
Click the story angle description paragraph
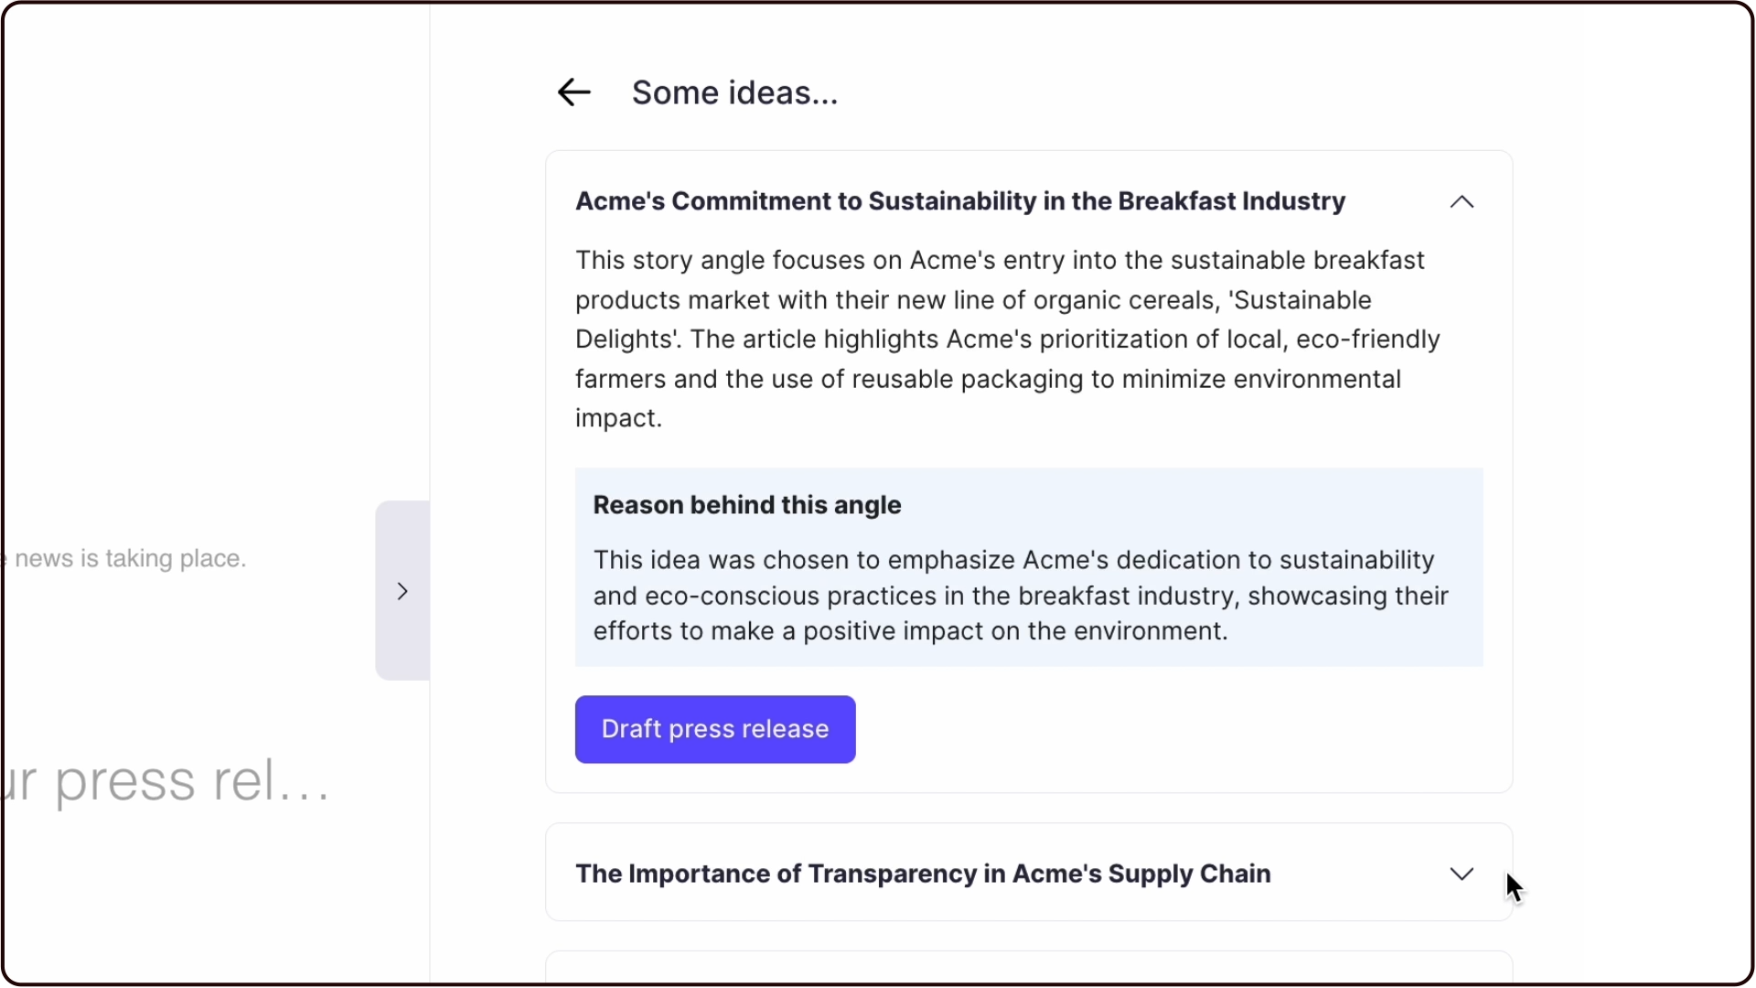(1006, 339)
